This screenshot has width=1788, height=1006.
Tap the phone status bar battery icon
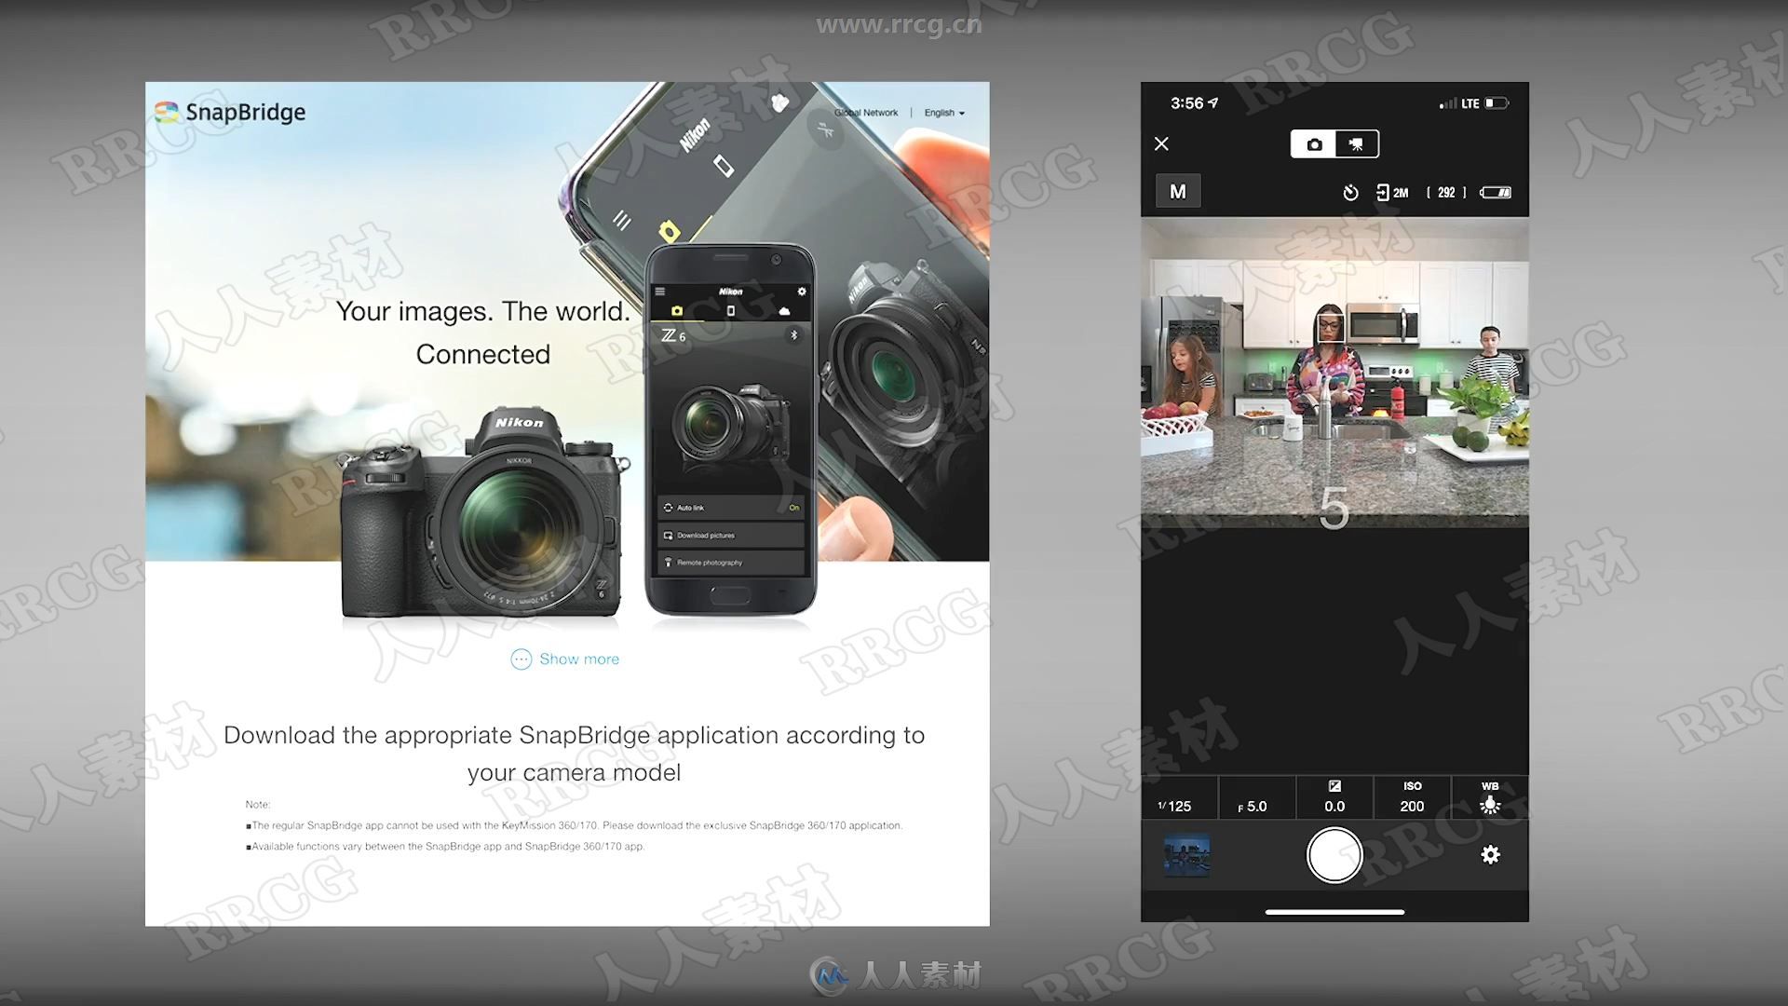(1497, 103)
